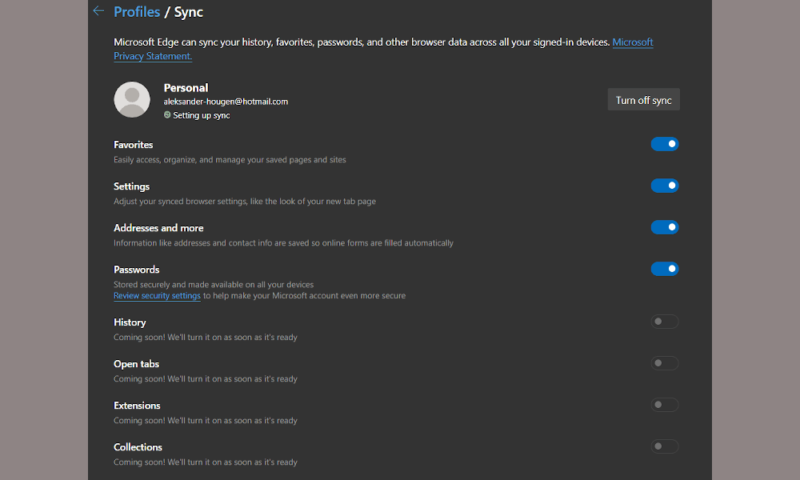Click the History heading
This screenshot has width=800, height=480.
(130, 322)
